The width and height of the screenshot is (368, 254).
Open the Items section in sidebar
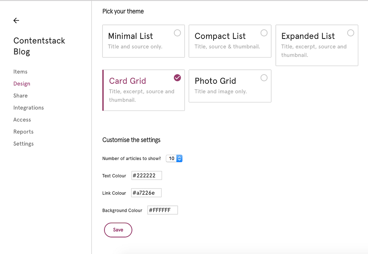pos(20,72)
